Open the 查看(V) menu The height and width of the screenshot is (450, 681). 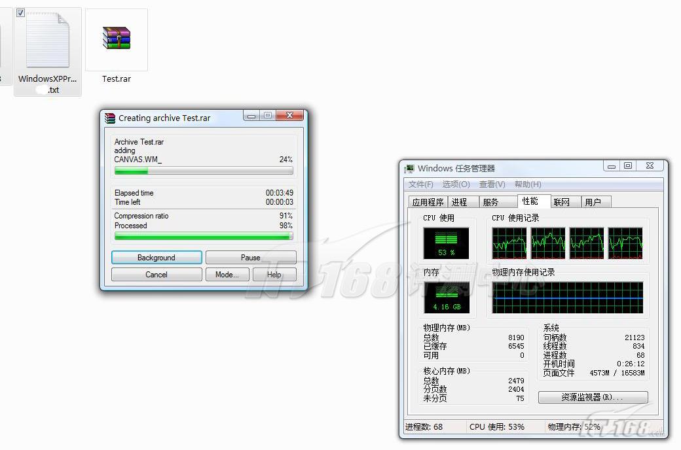click(492, 184)
